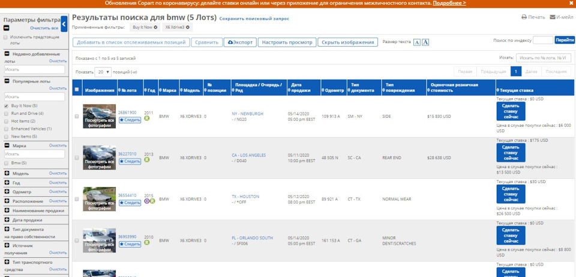Expand the Модель filter section

(7, 173)
